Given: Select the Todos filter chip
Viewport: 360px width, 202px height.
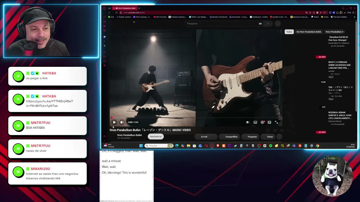Looking at the screenshot, I should click(289, 32).
